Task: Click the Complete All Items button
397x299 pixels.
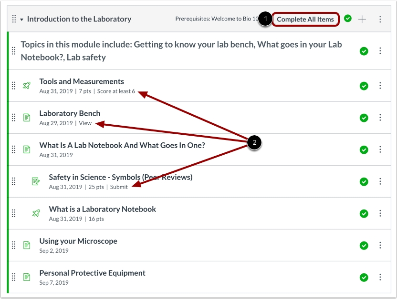Action: pos(305,19)
